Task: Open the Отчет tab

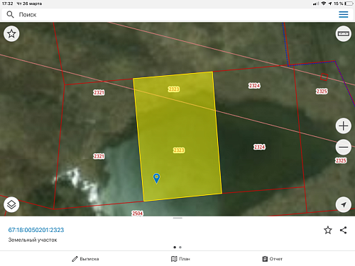Action: (x=273, y=259)
